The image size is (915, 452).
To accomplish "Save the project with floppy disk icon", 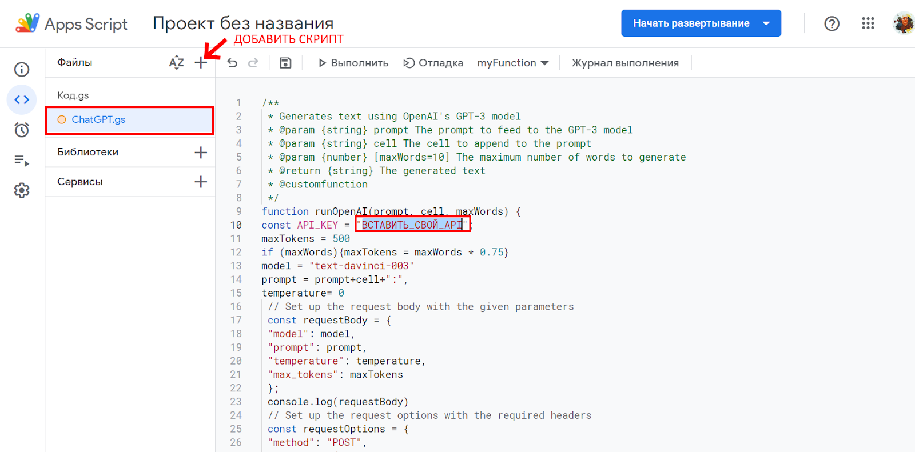I will [285, 63].
